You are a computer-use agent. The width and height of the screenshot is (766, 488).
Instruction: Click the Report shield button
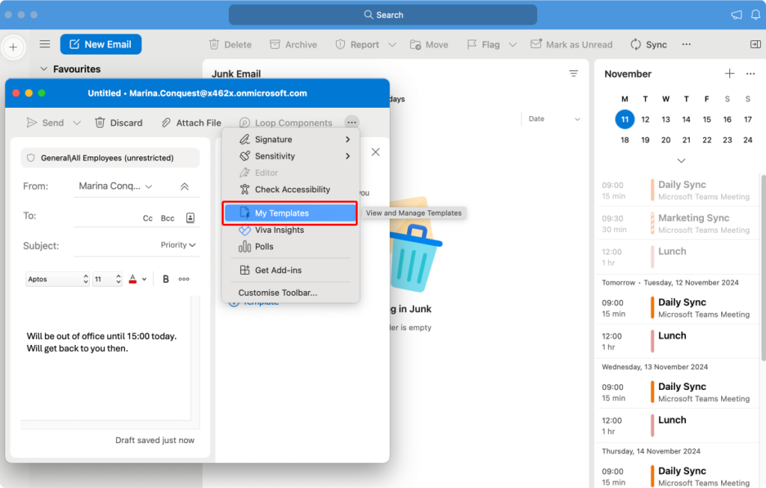coord(357,44)
